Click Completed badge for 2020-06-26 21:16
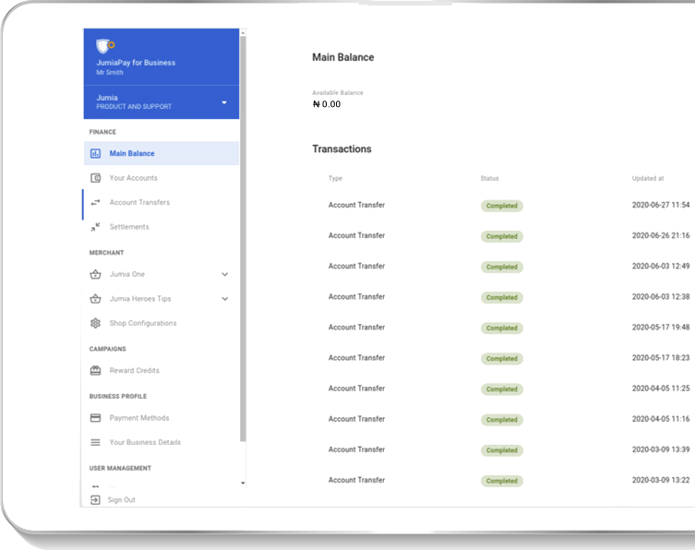 pos(502,236)
